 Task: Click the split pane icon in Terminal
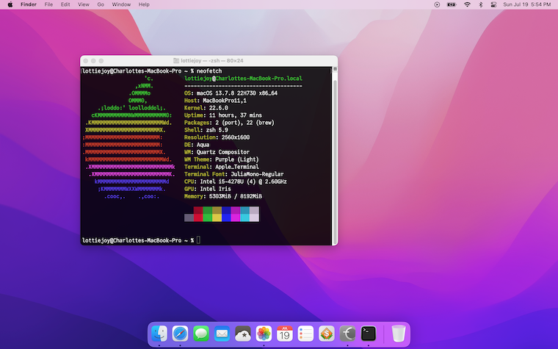coord(335,69)
